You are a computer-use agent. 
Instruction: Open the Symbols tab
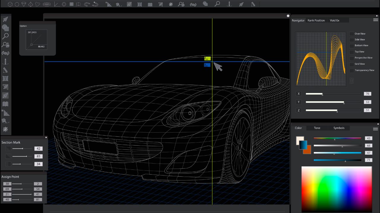(339, 128)
